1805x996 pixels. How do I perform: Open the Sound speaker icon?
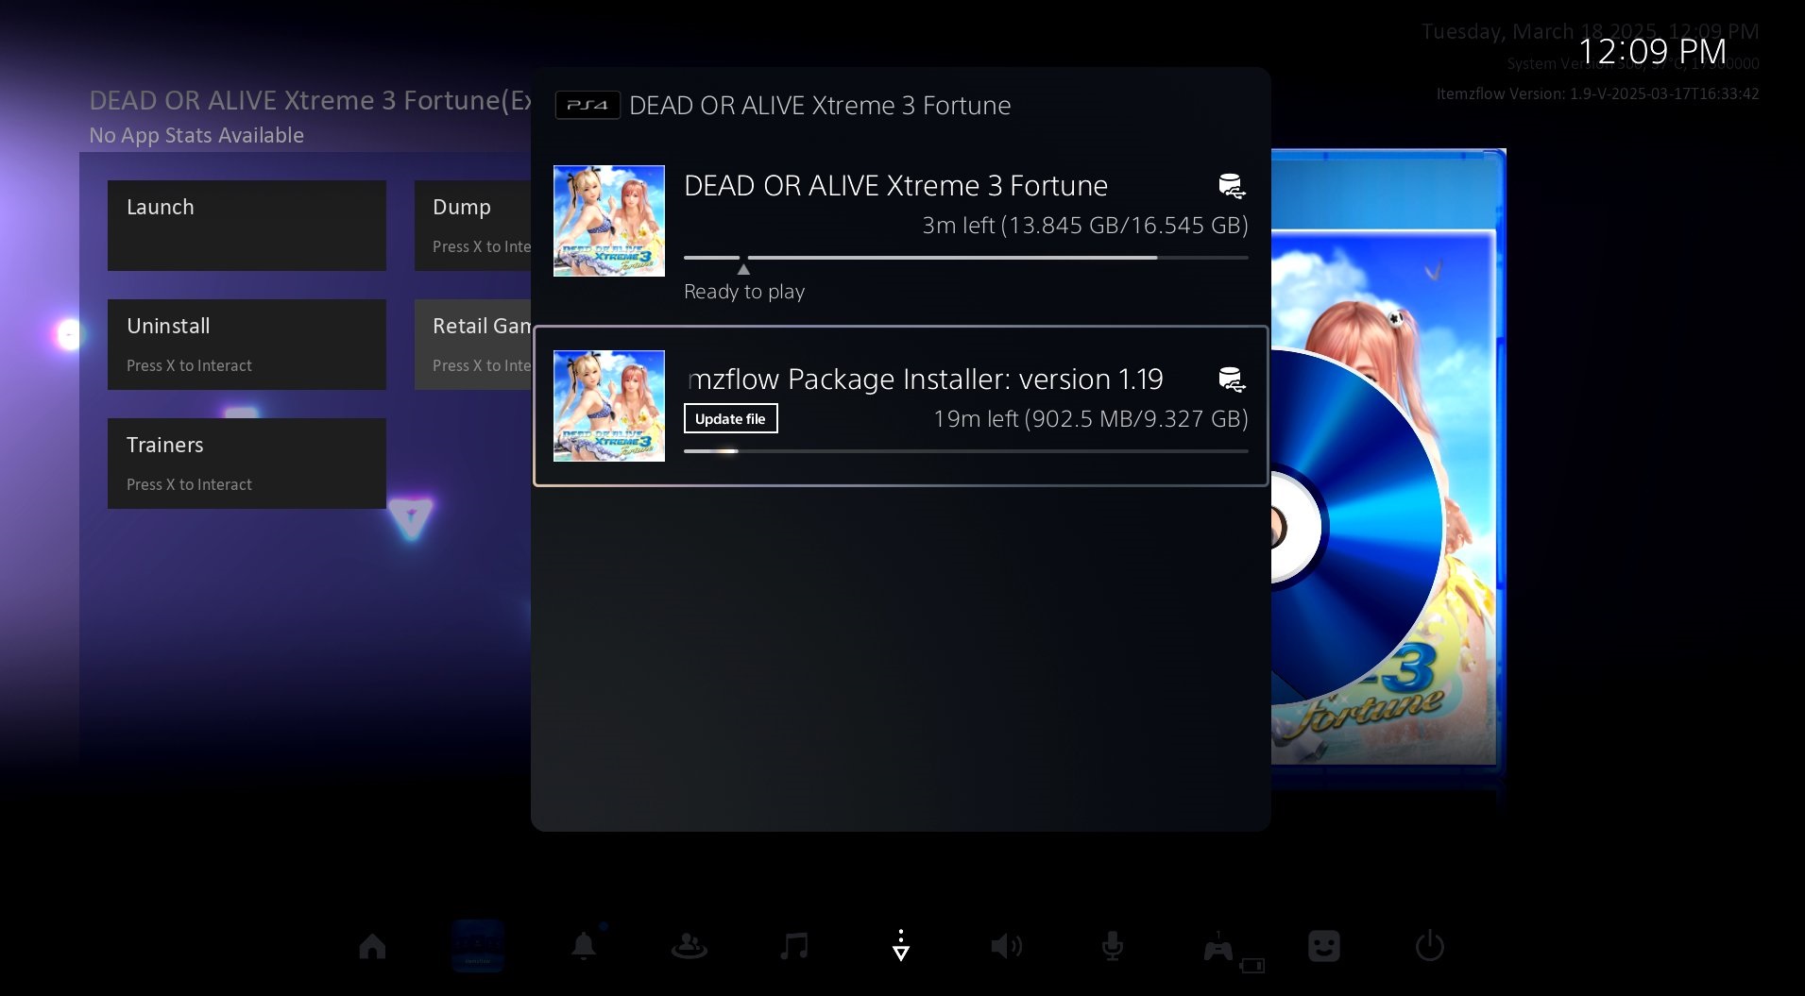tap(1006, 946)
